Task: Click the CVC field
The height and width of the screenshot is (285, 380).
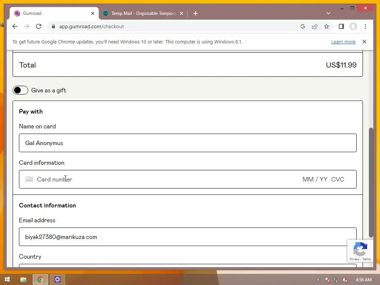Action: 338,179
